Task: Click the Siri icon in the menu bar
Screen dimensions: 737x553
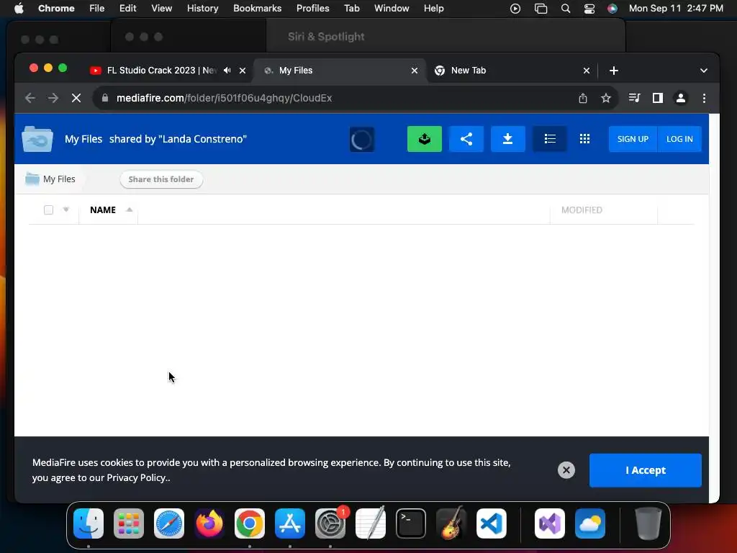Action: tap(612, 9)
